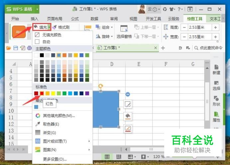230x165 pixels.
Task: Pick the yellow standard color swatch
Action: (53, 93)
